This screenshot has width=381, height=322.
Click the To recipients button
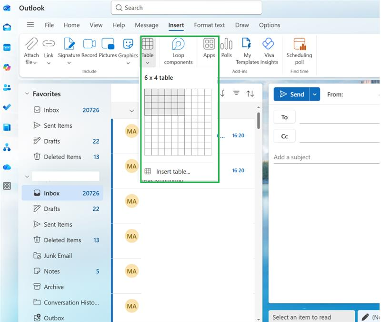coord(284,117)
